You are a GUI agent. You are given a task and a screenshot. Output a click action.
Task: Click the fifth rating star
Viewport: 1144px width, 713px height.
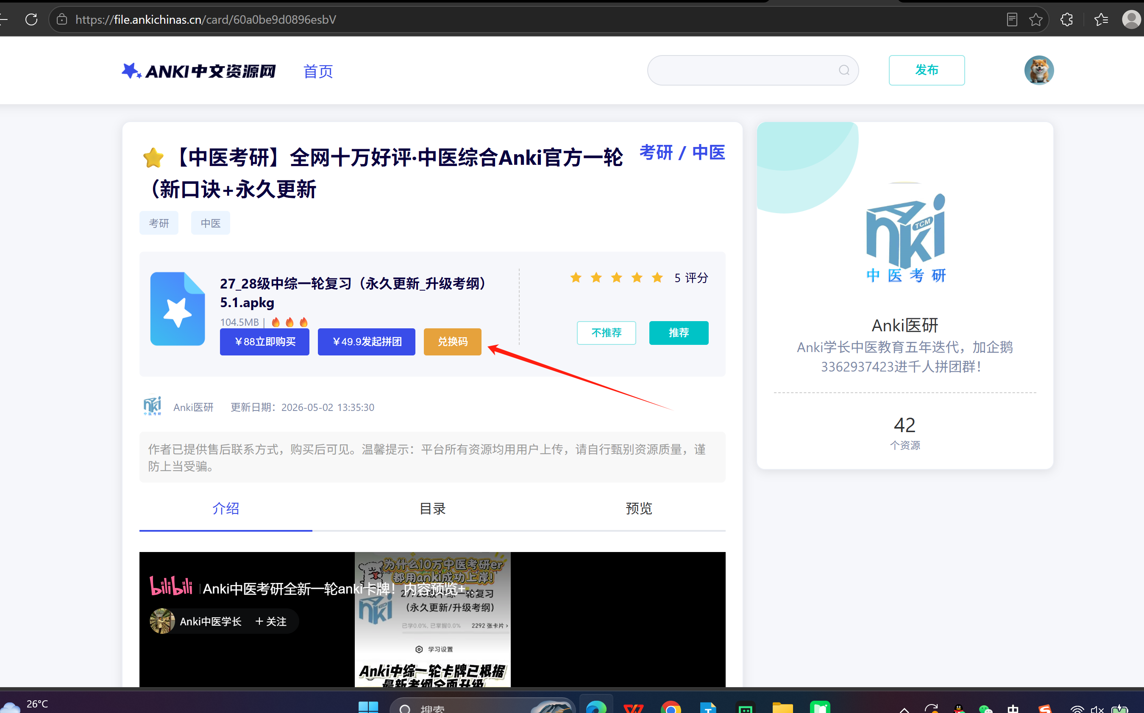point(657,277)
